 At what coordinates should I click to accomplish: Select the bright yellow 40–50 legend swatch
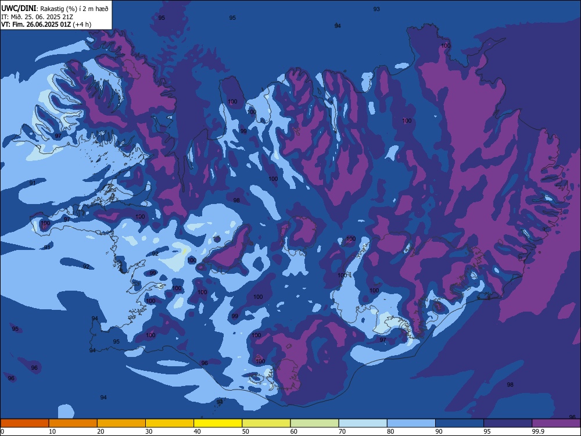coord(218,423)
